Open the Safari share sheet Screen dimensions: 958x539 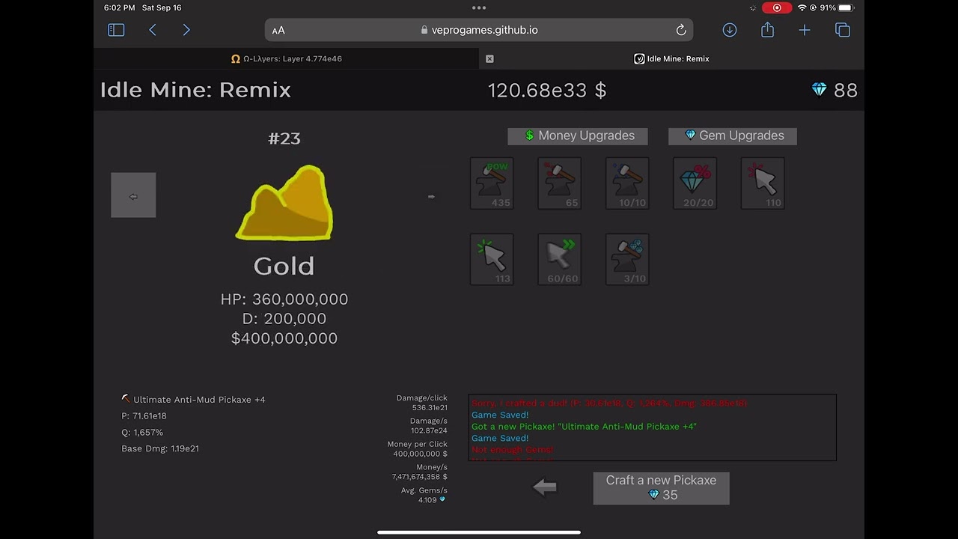[767, 29]
